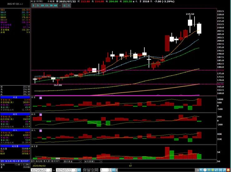
Task: Click the 保留空間 value input field
Action: tap(104, 170)
